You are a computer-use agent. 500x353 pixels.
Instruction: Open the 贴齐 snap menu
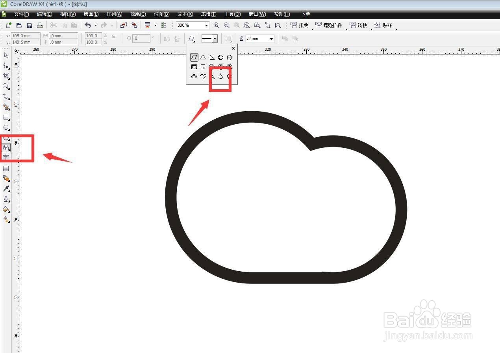[383, 25]
